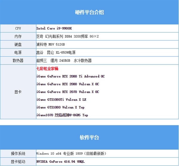Viewport: 179px width, 166px height.
Task: Click the 鑫谷 昆仑 KL-850W电源 entry
Action: pyautogui.click(x=56, y=53)
